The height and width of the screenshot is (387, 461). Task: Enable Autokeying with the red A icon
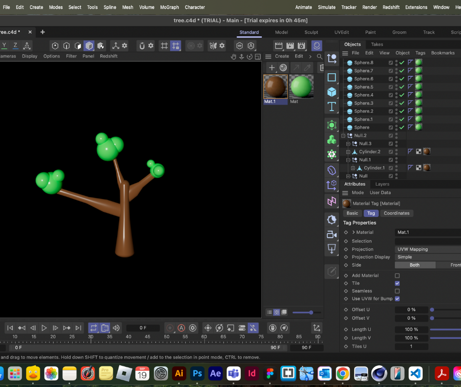[181, 328]
